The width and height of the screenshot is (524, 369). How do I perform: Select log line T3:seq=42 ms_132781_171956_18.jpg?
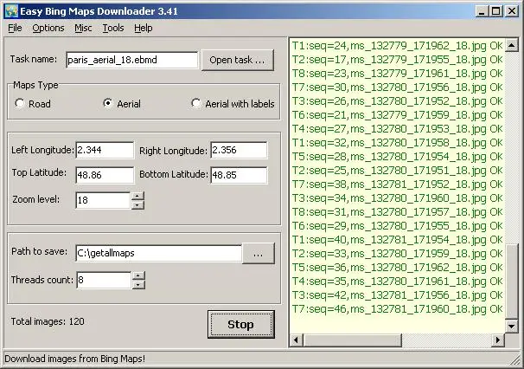pos(398,295)
